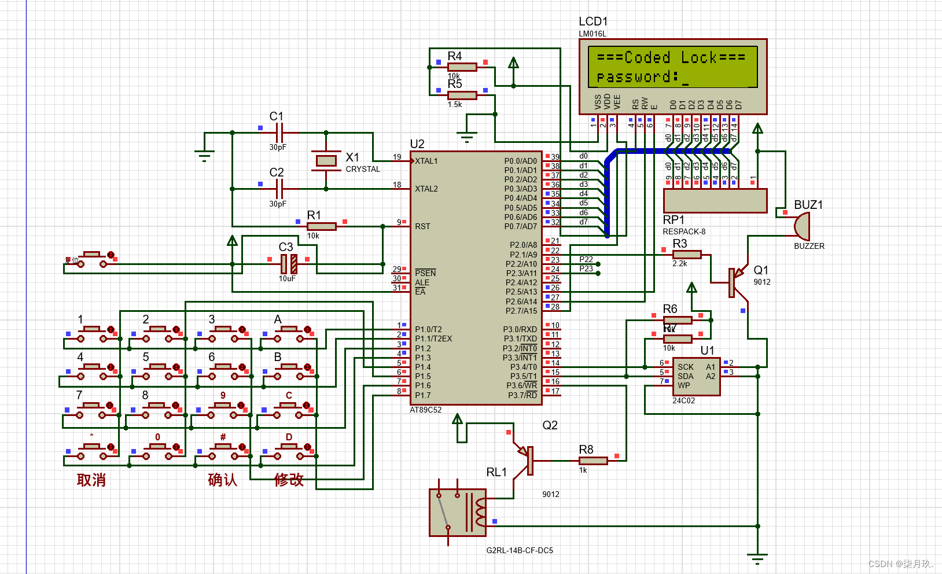Click keypad button 1
942x574 pixels.
92,333
